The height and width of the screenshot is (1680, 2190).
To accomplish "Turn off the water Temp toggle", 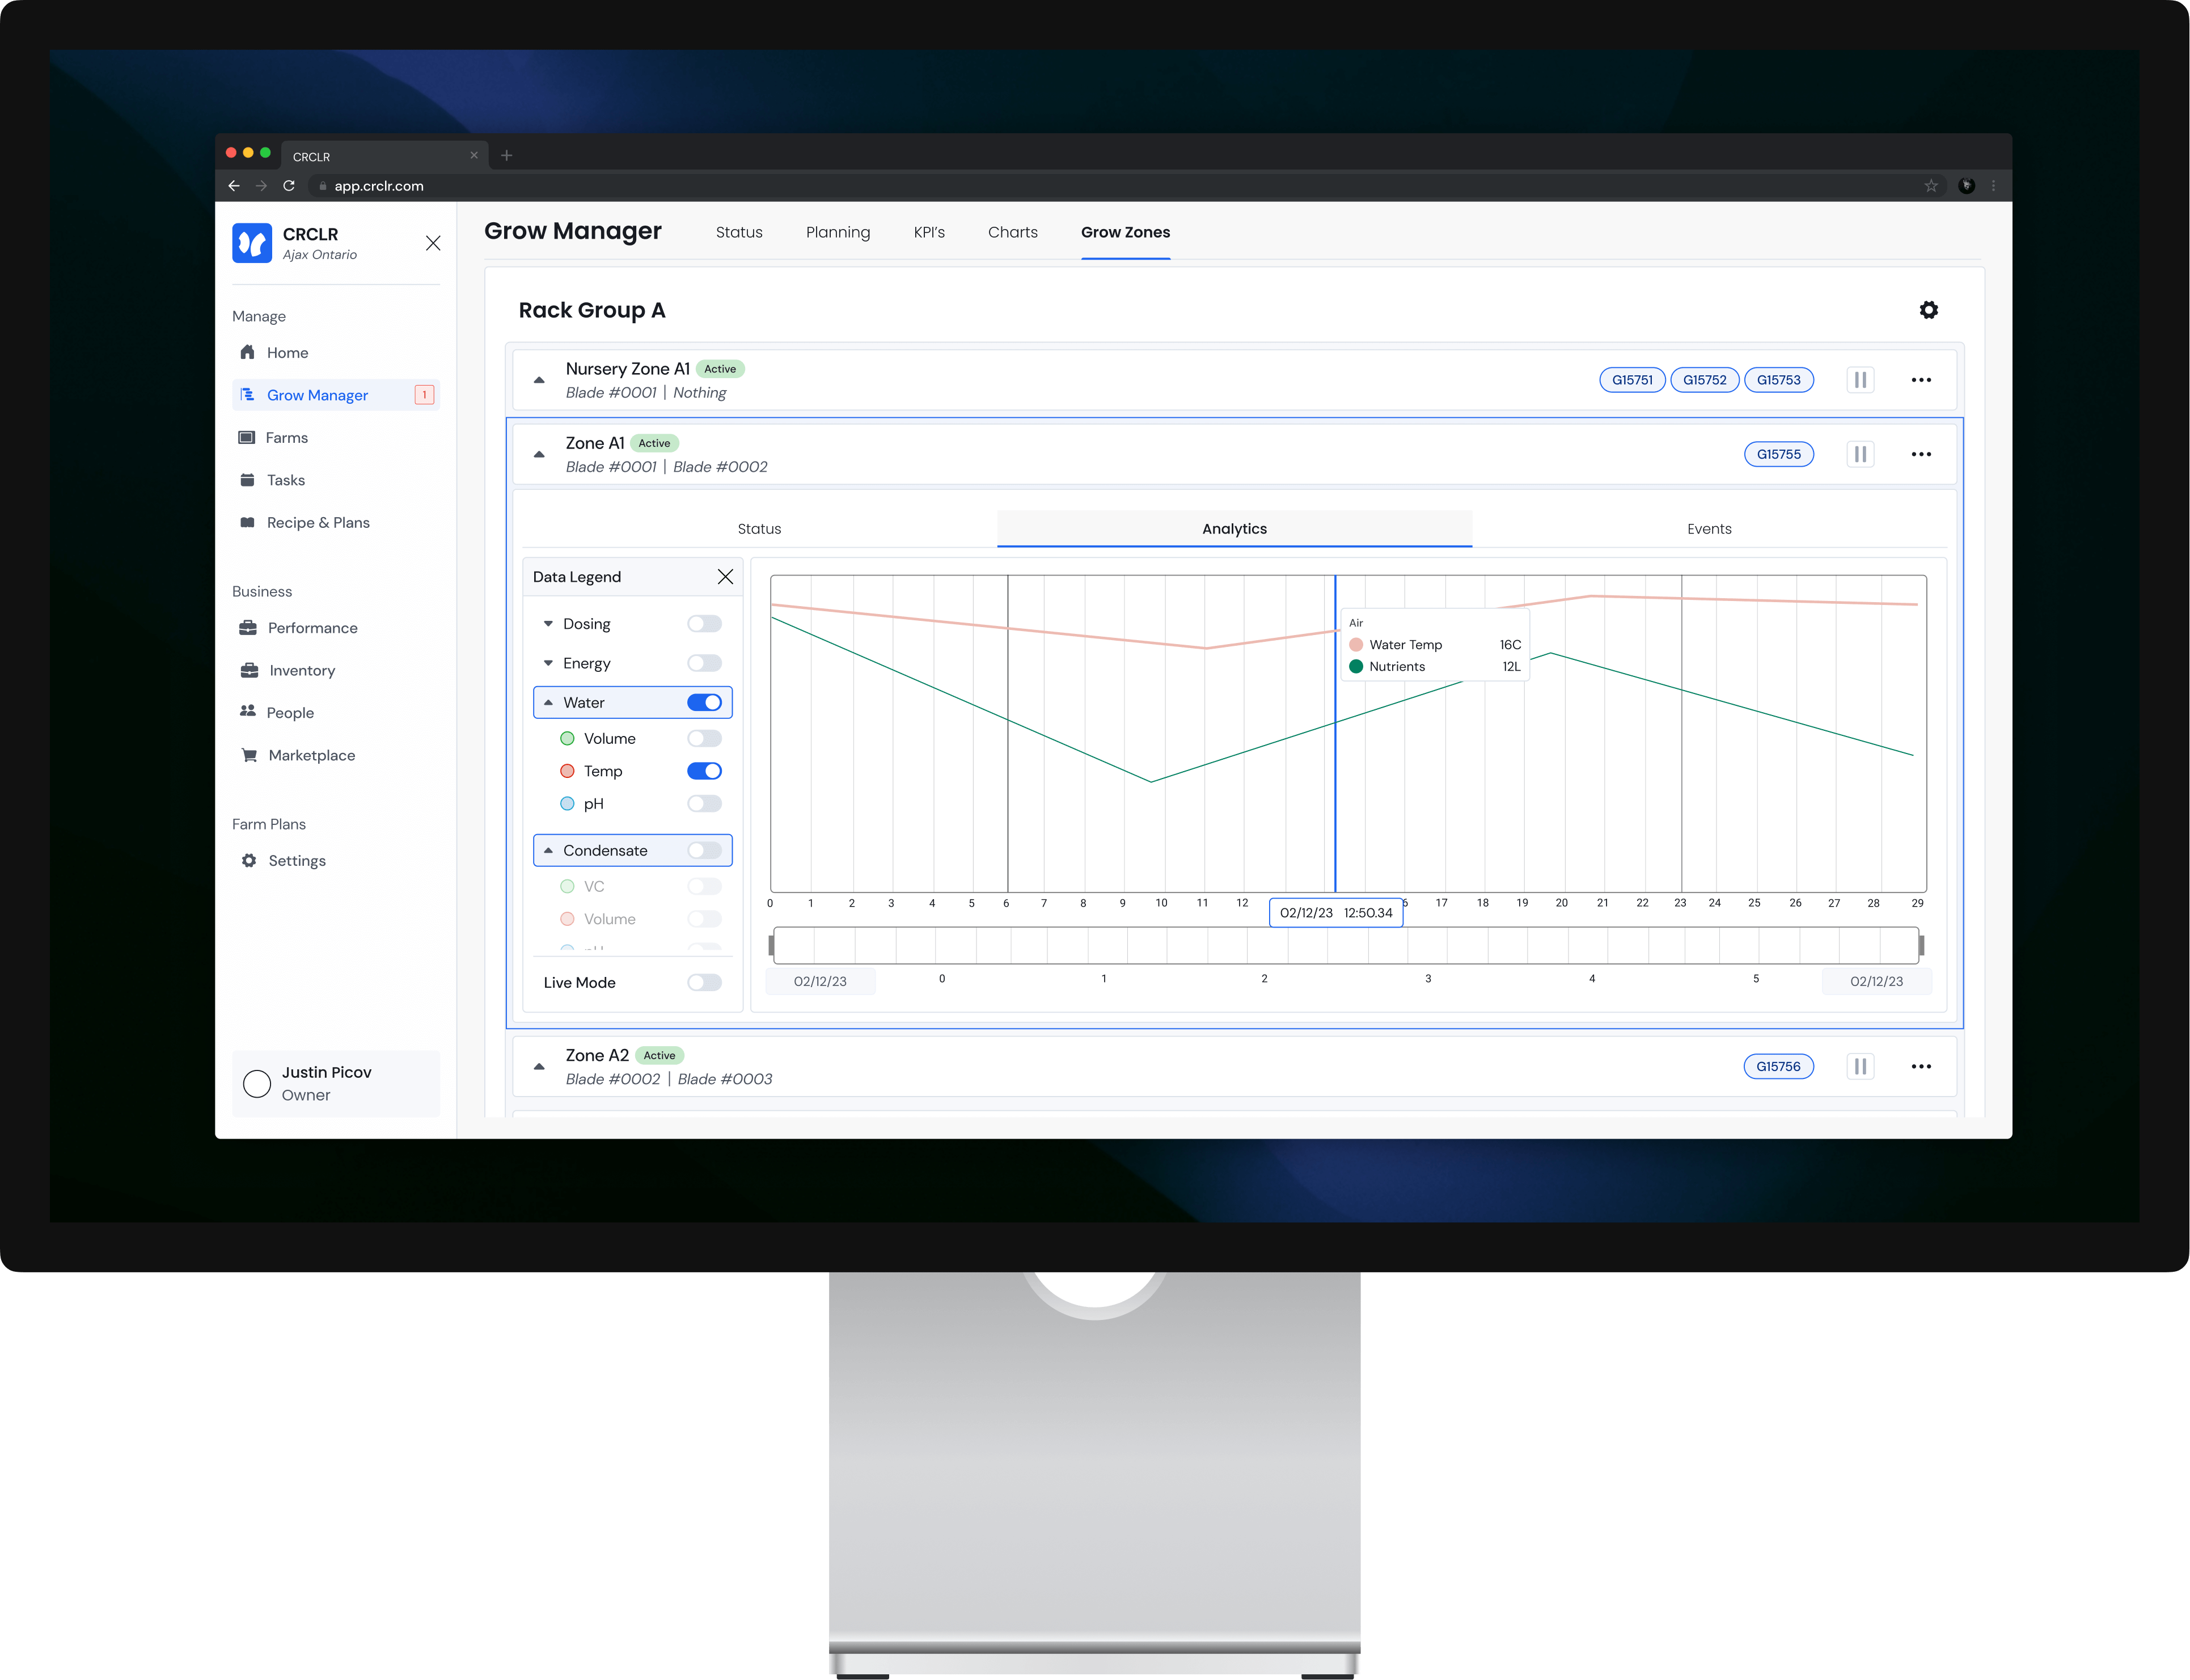I will (704, 771).
